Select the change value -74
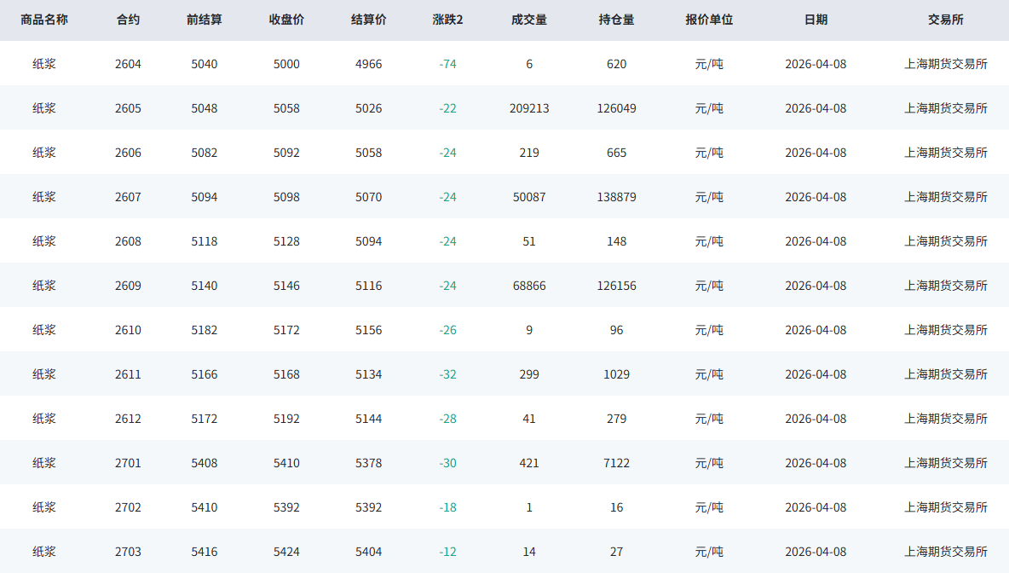This screenshot has width=1009, height=573. tap(447, 64)
